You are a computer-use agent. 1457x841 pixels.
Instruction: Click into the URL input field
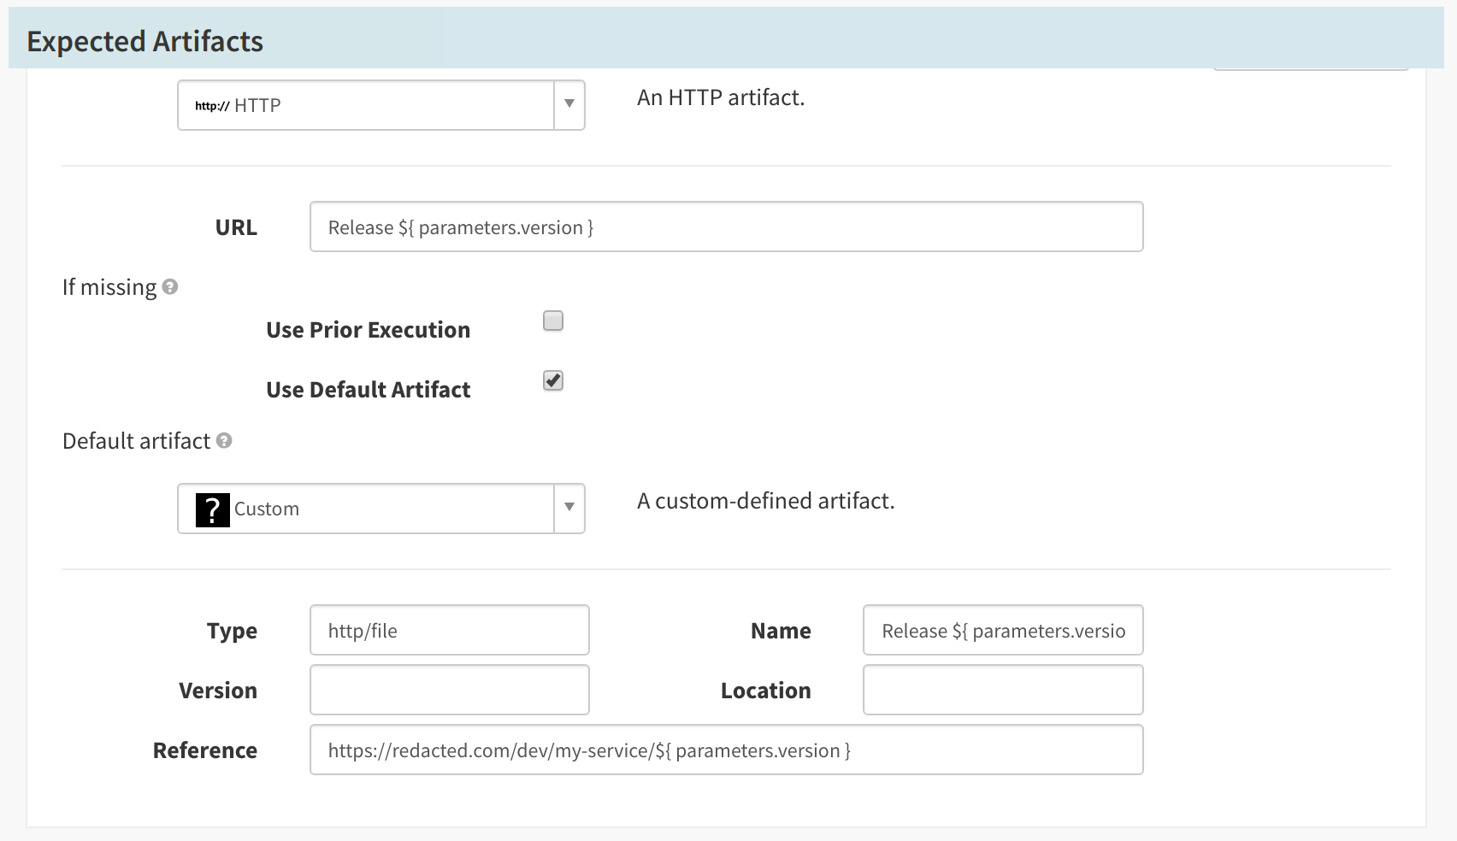click(726, 227)
